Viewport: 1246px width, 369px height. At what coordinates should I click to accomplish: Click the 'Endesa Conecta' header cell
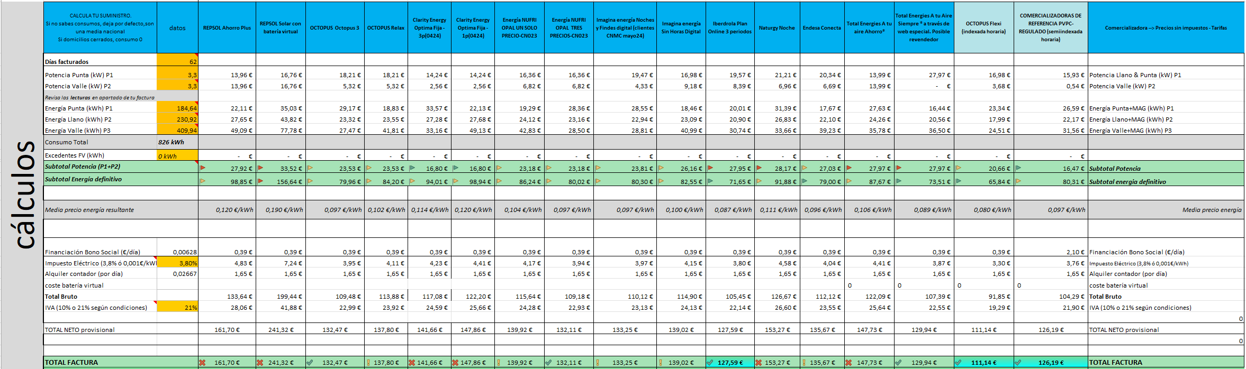coord(822,27)
